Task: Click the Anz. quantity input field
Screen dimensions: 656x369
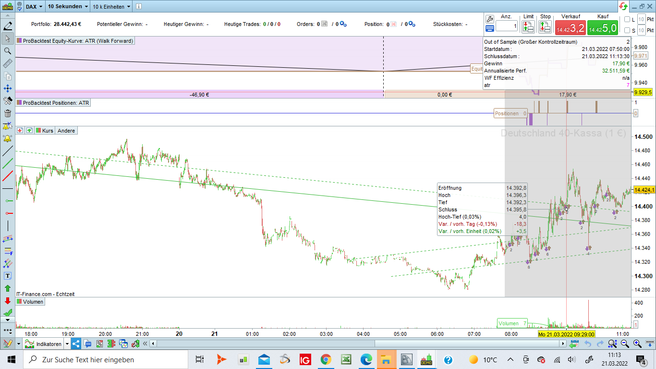Action: (x=507, y=26)
